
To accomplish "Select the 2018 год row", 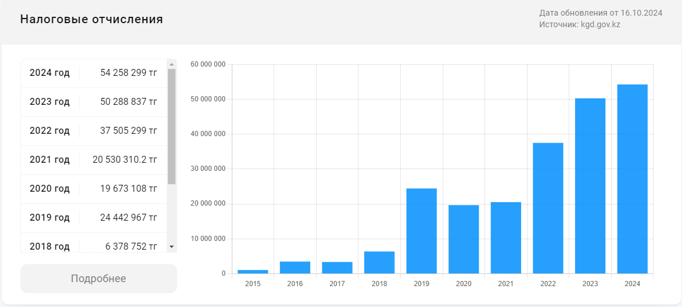I will [94, 242].
